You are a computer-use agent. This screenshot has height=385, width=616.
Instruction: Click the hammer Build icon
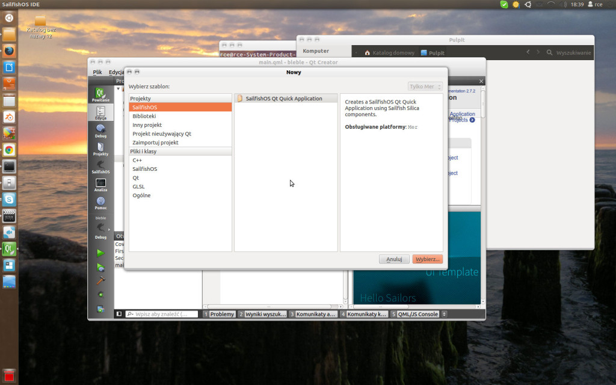[100, 281]
